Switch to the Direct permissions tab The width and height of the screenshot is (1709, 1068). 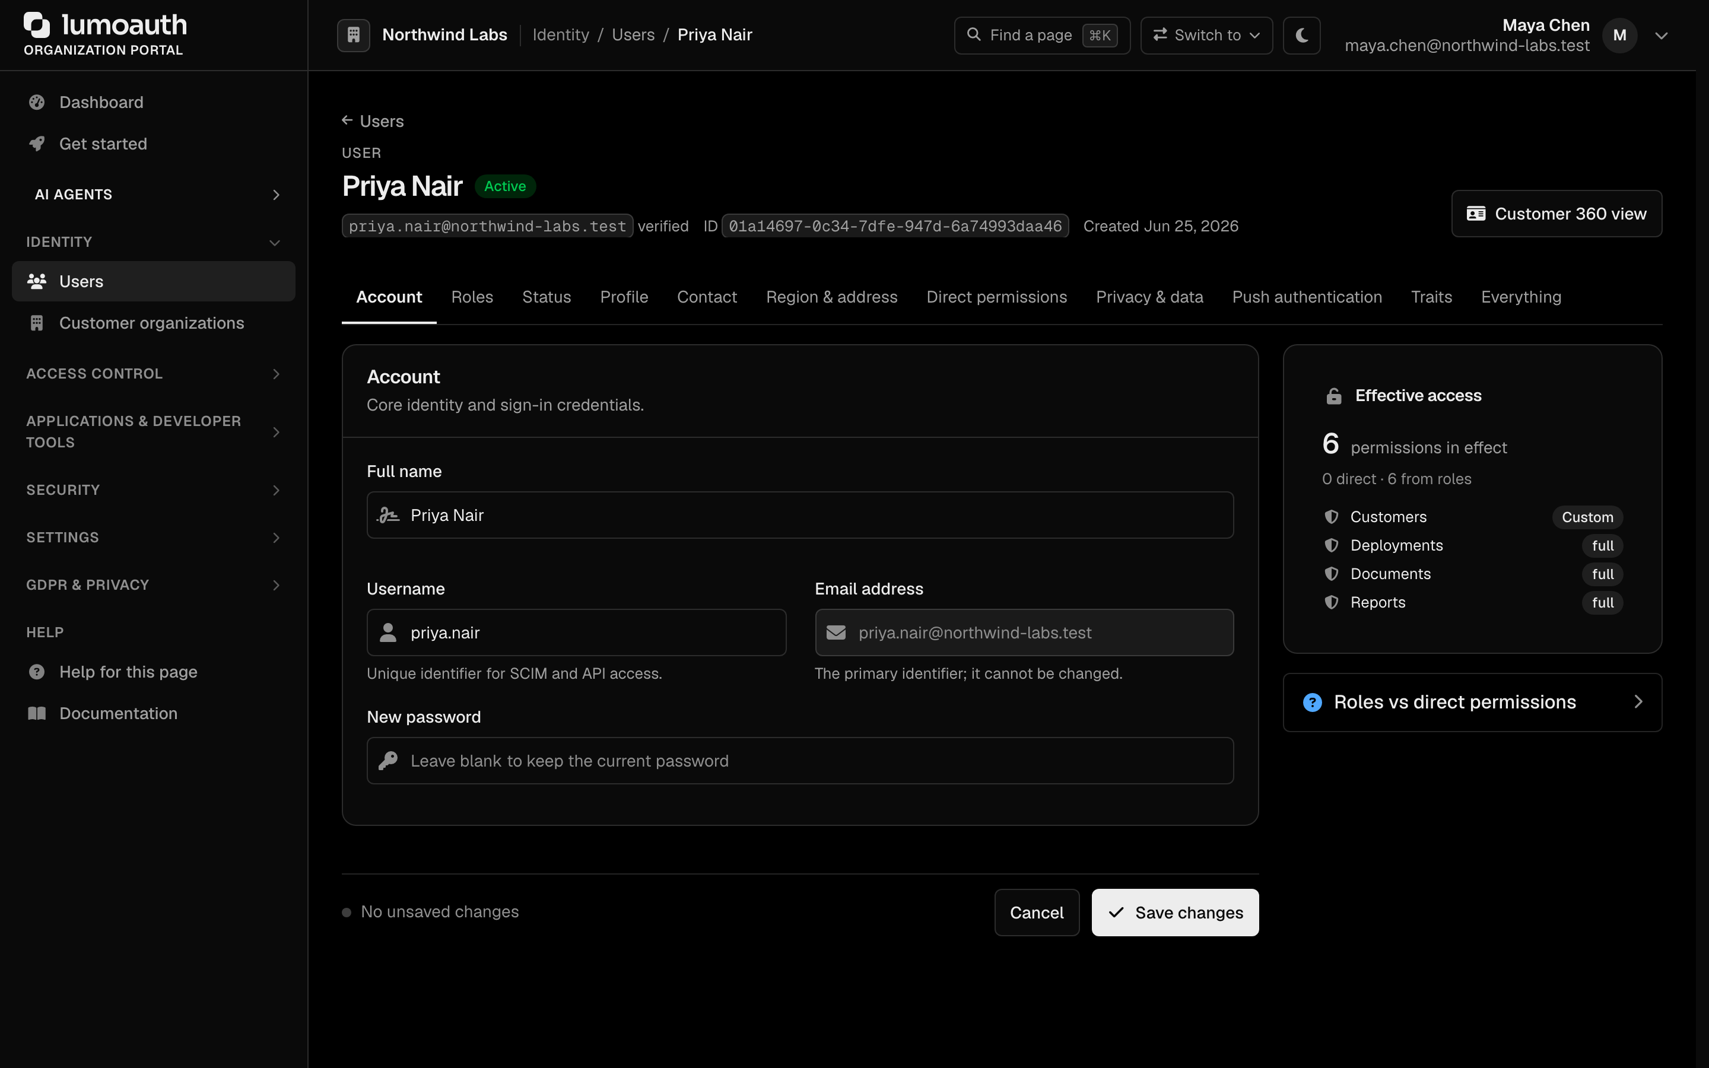click(996, 297)
